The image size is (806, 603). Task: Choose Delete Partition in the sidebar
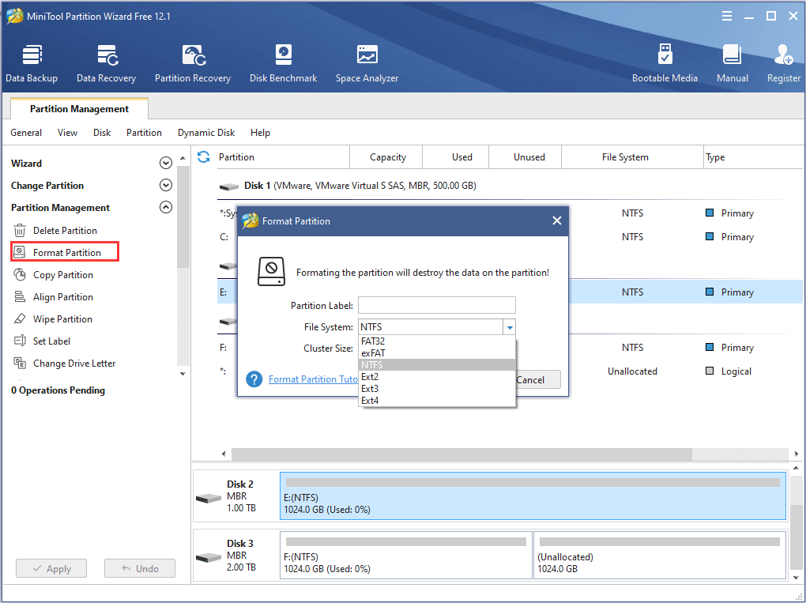click(65, 230)
